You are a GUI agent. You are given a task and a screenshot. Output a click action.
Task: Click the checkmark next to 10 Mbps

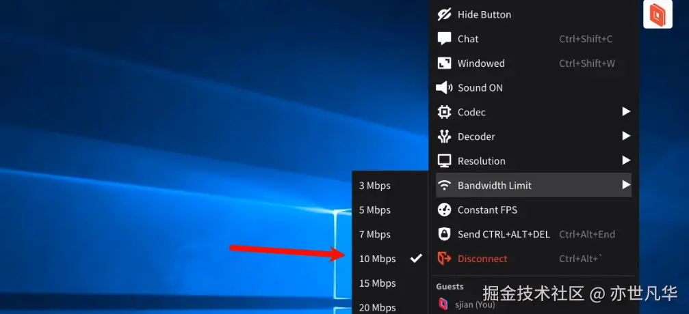[x=416, y=258]
